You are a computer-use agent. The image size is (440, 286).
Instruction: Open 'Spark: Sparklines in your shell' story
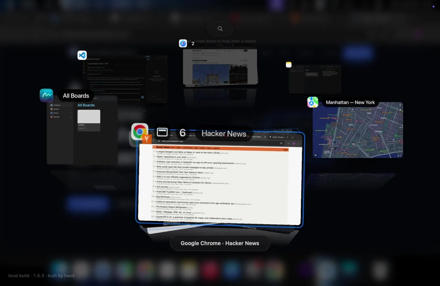[x=172, y=157]
